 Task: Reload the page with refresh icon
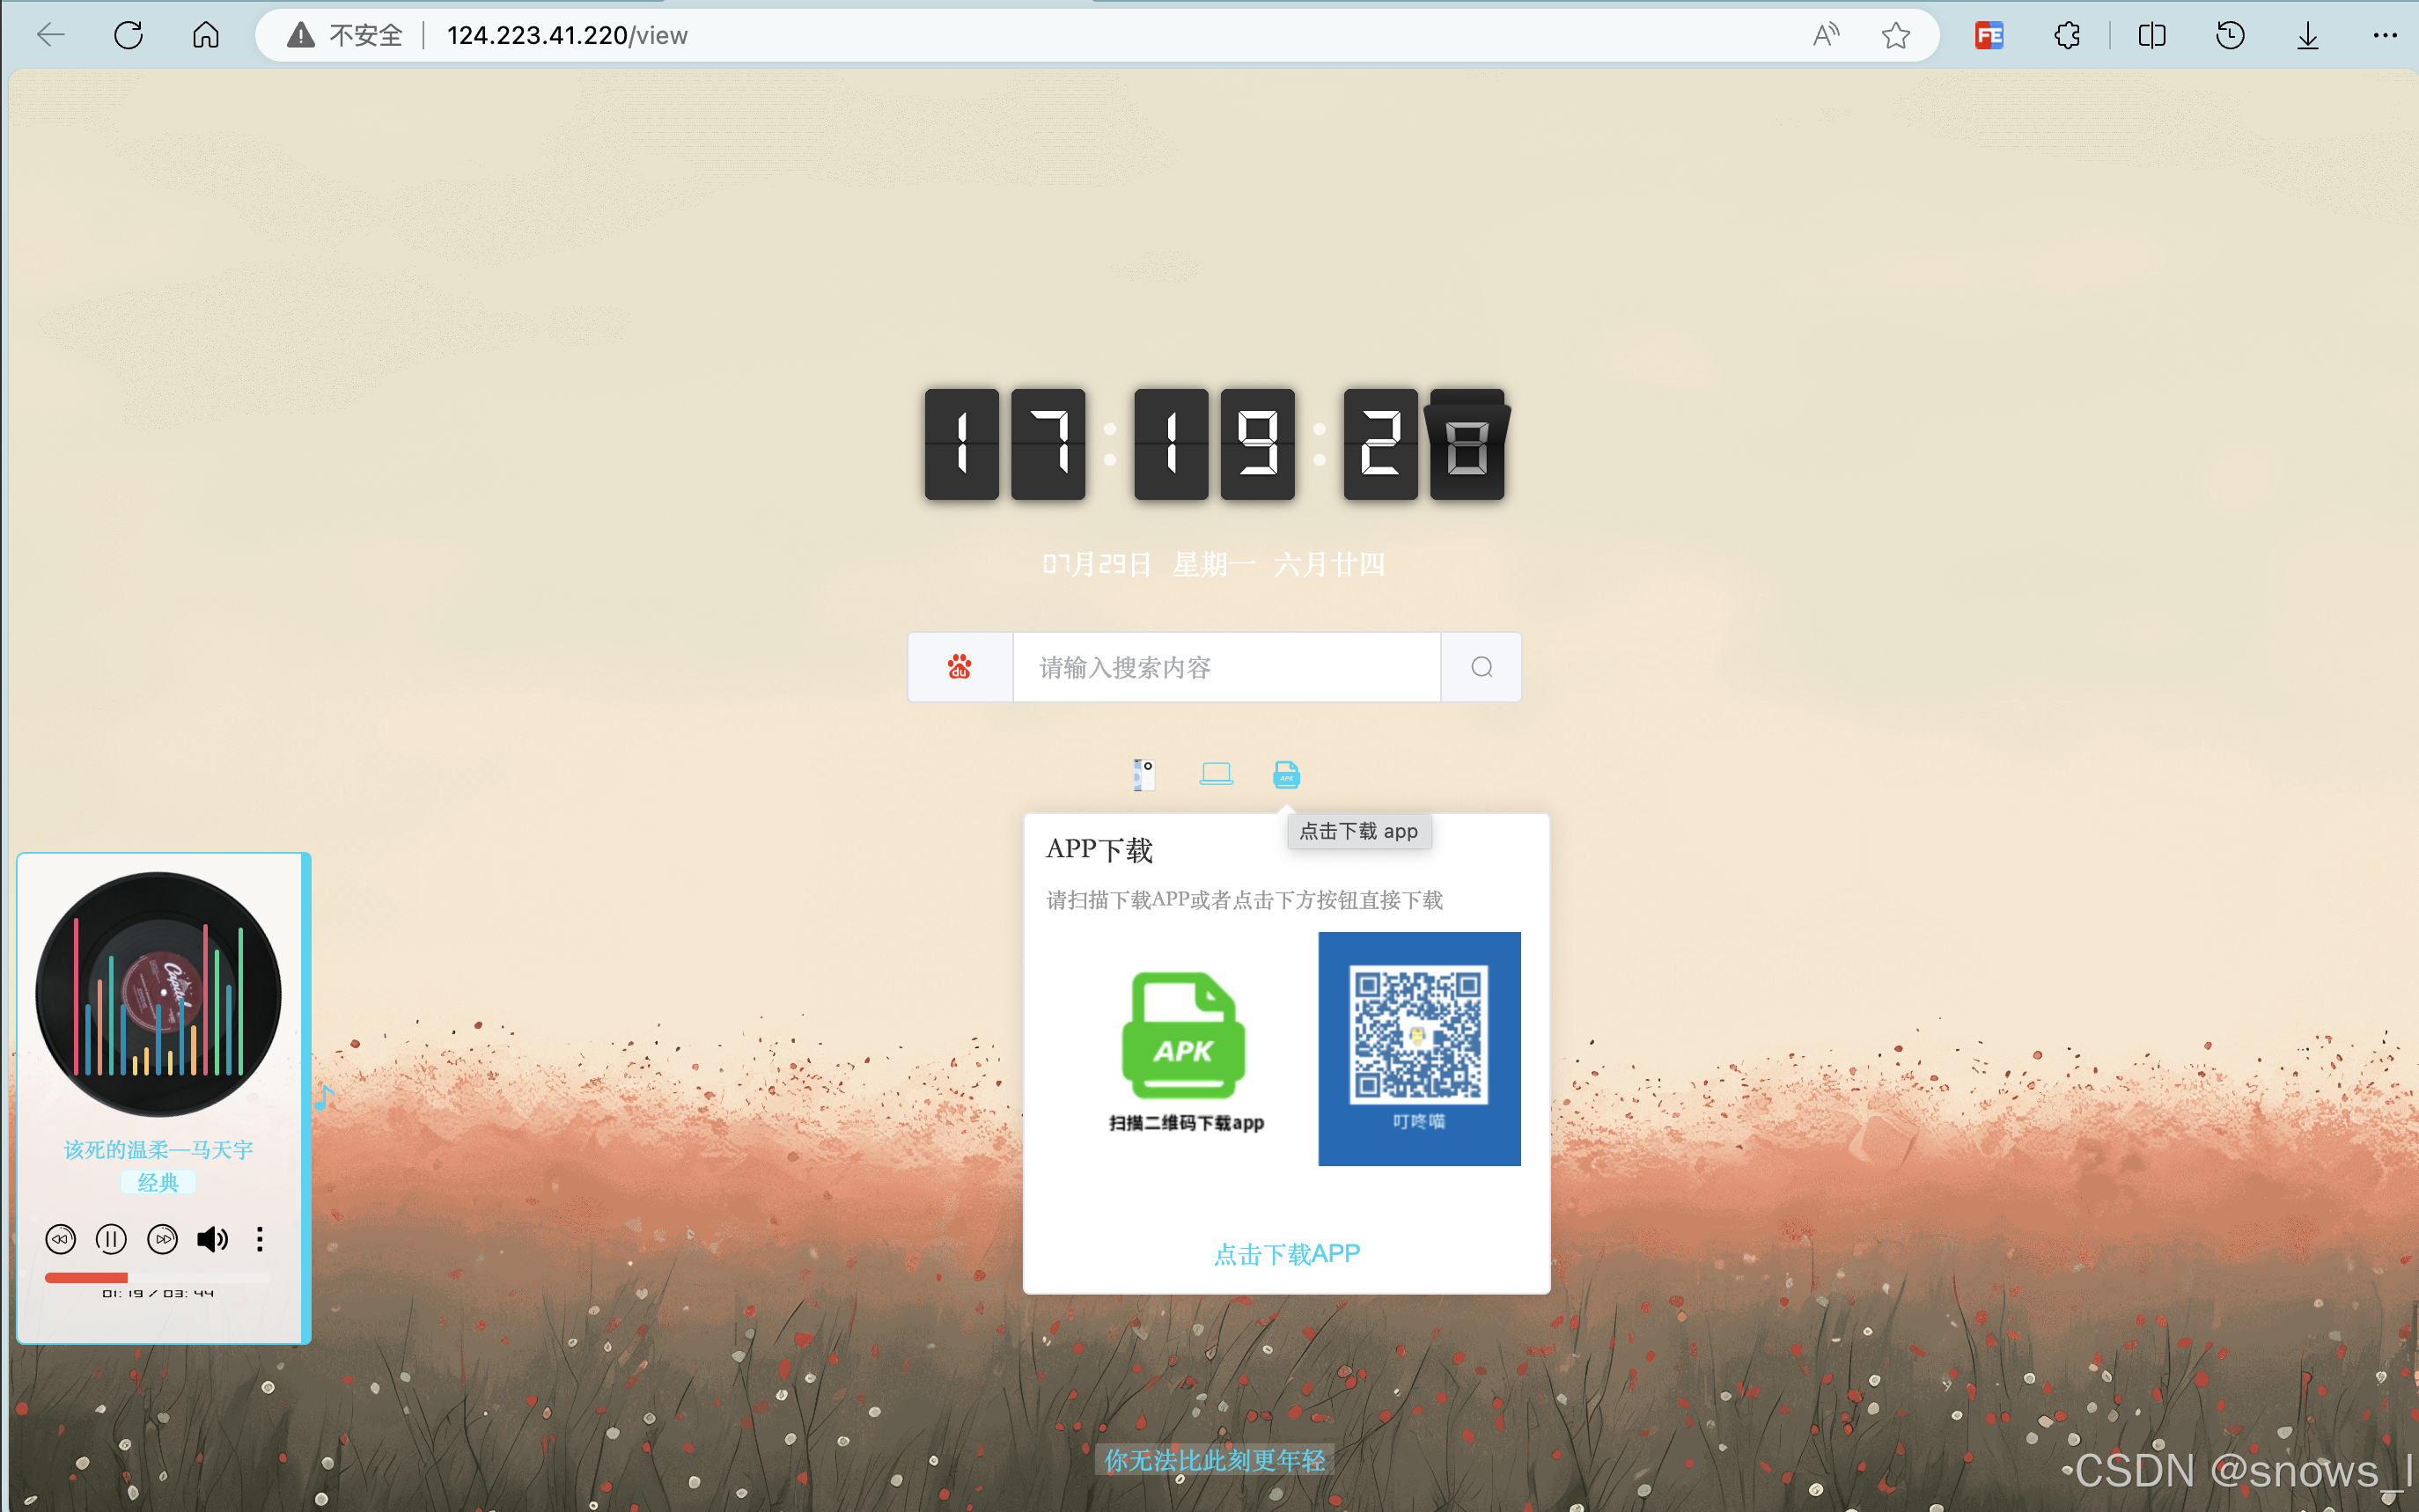click(128, 36)
